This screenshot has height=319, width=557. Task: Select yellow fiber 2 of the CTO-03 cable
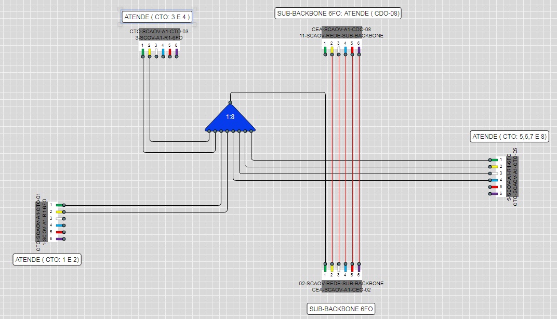(150, 52)
